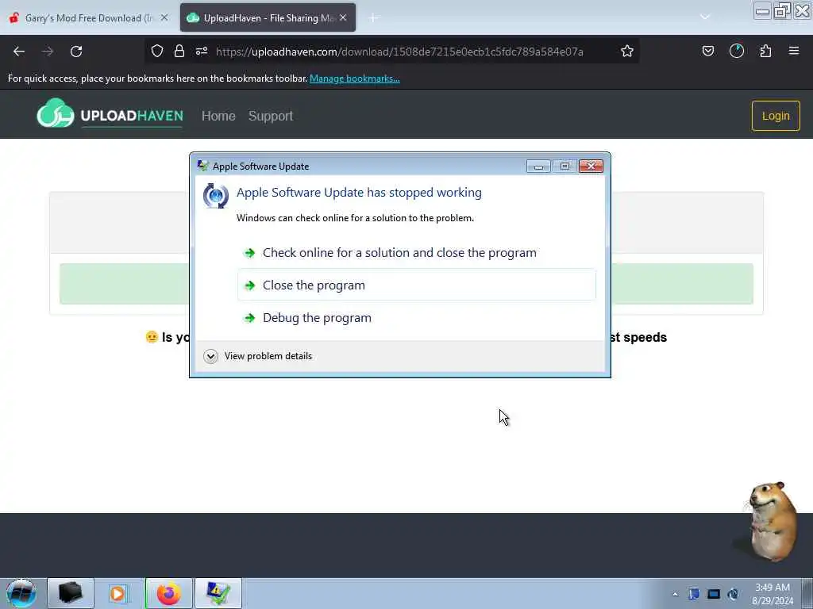Open the Extensions puzzle icon
This screenshot has height=609, width=813.
765,51
